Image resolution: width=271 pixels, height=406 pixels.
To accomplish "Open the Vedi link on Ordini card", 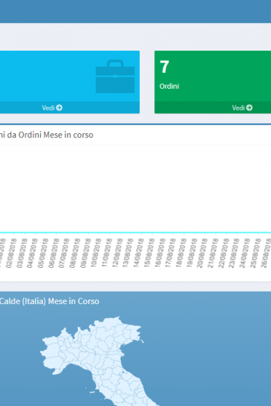I will click(242, 108).
